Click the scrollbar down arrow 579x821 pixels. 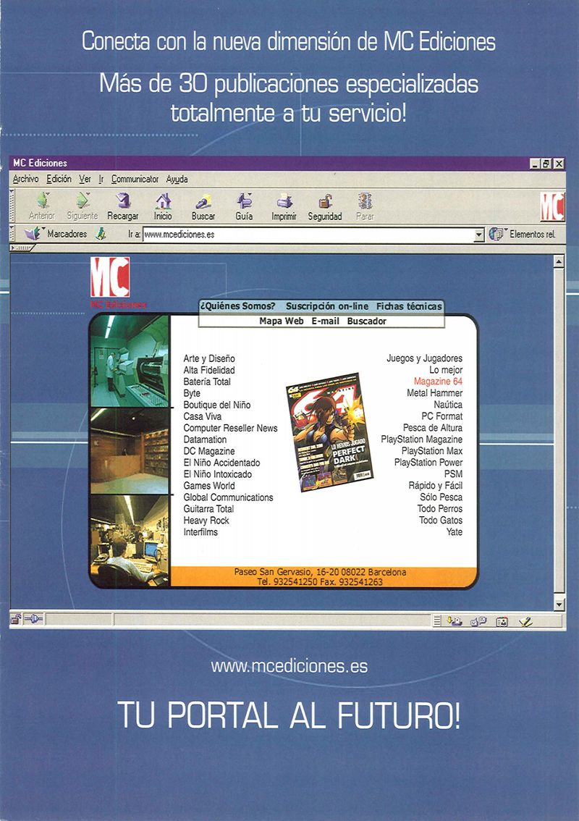(559, 605)
